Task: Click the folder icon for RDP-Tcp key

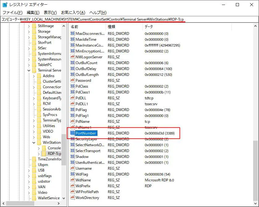Action: [44, 154]
